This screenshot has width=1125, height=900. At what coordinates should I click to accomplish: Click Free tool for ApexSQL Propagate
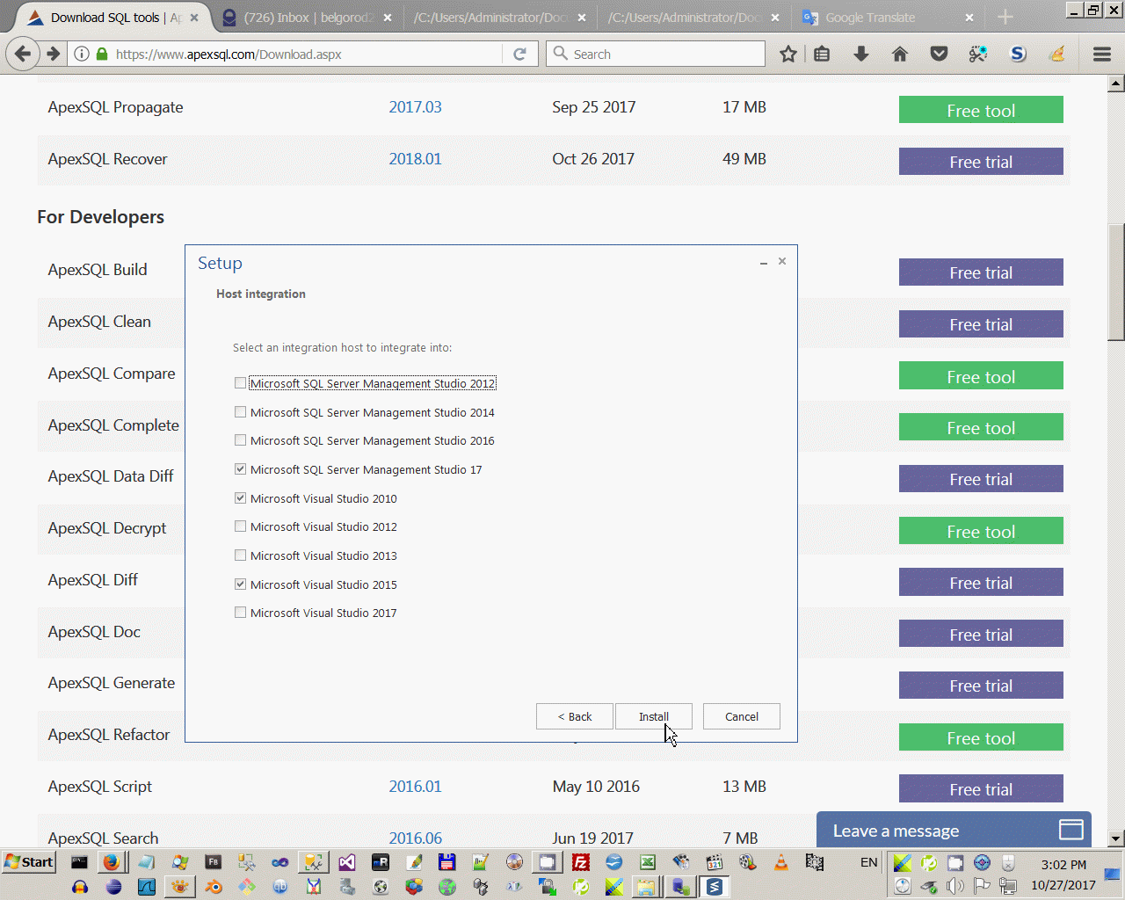(981, 111)
